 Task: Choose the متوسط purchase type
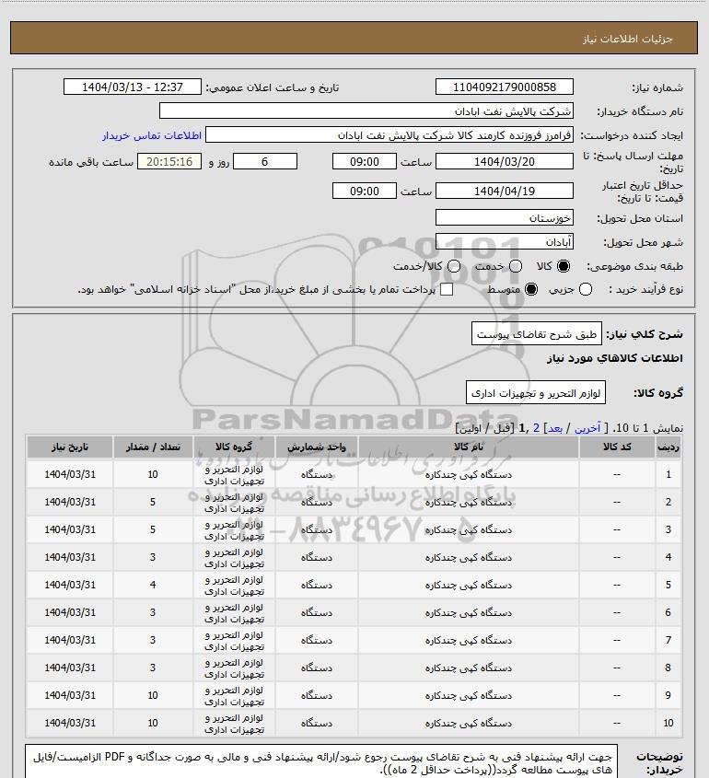(x=531, y=289)
